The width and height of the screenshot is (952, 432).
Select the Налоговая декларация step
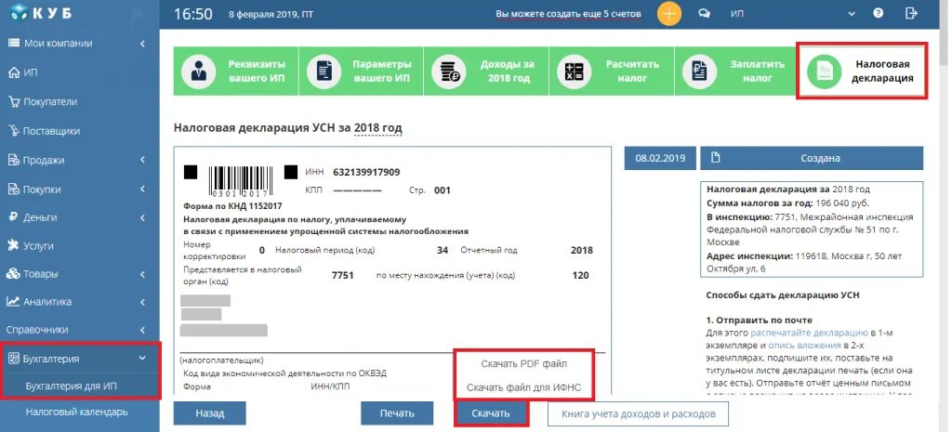[862, 72]
